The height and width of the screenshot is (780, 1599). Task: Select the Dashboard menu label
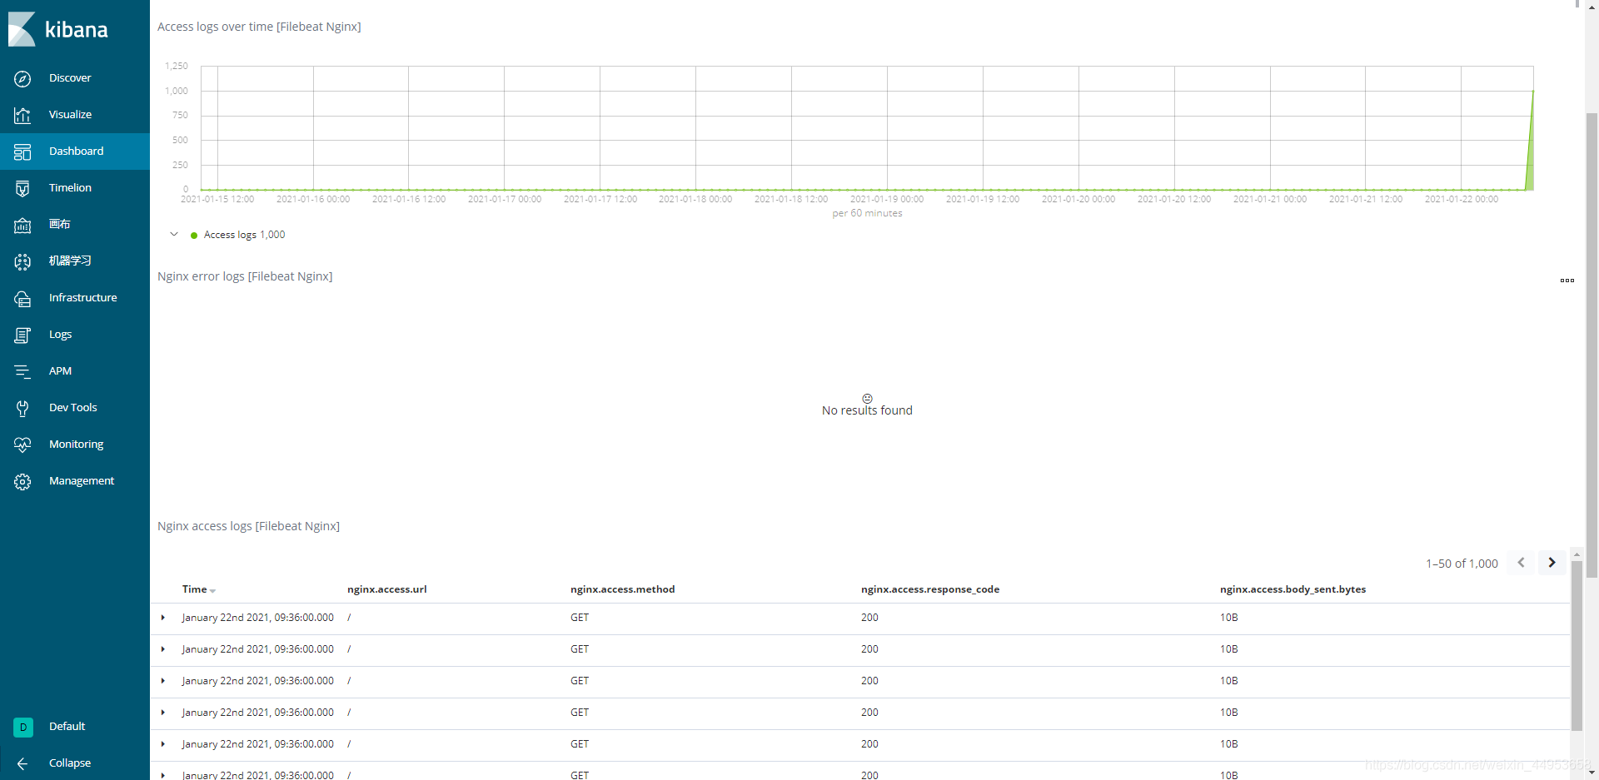(76, 152)
